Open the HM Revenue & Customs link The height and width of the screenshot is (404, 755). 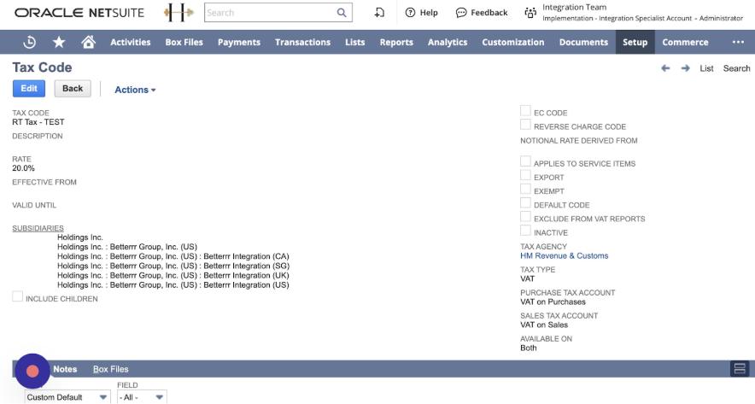tap(564, 255)
